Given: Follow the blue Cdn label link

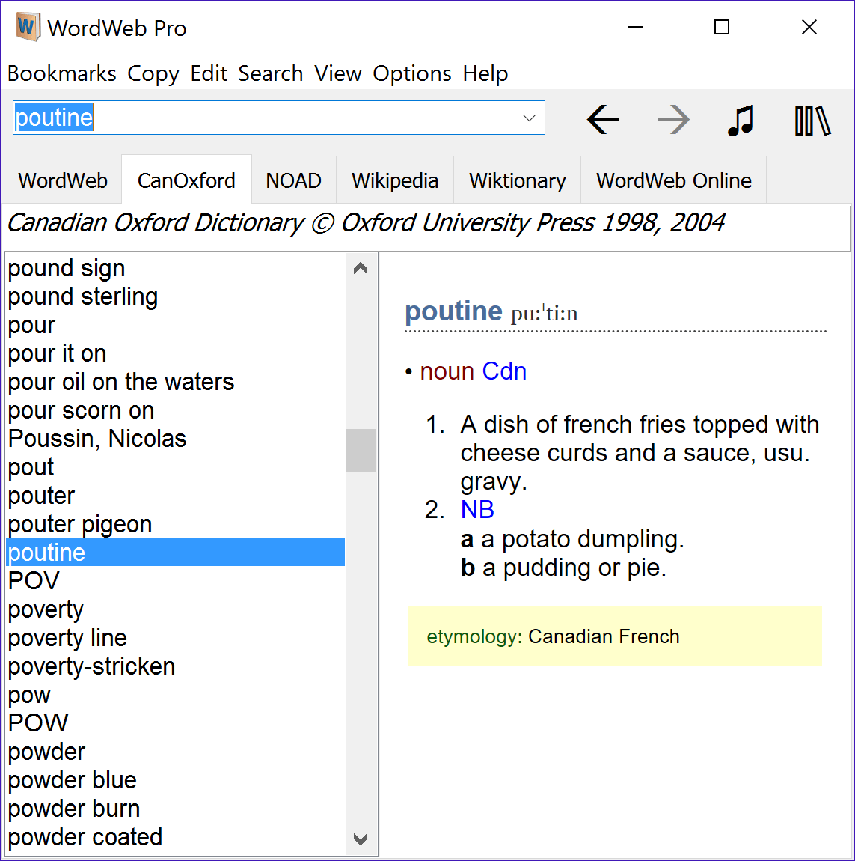Looking at the screenshot, I should point(504,371).
